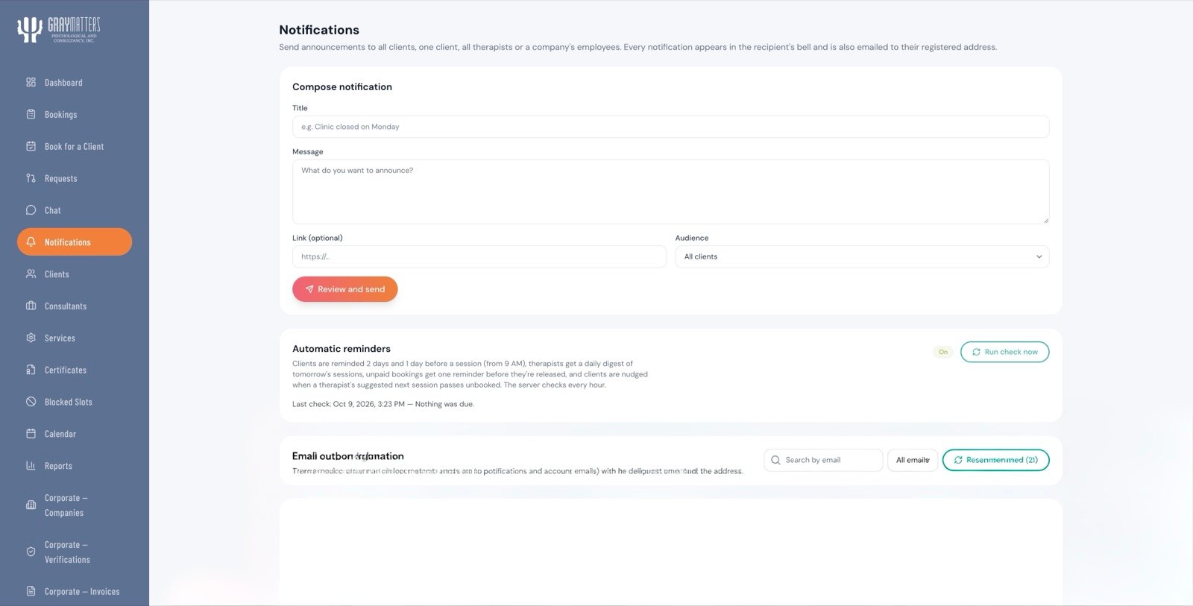Navigate to Blocked Slots
Image resolution: width=1193 pixels, height=606 pixels.
[75, 402]
